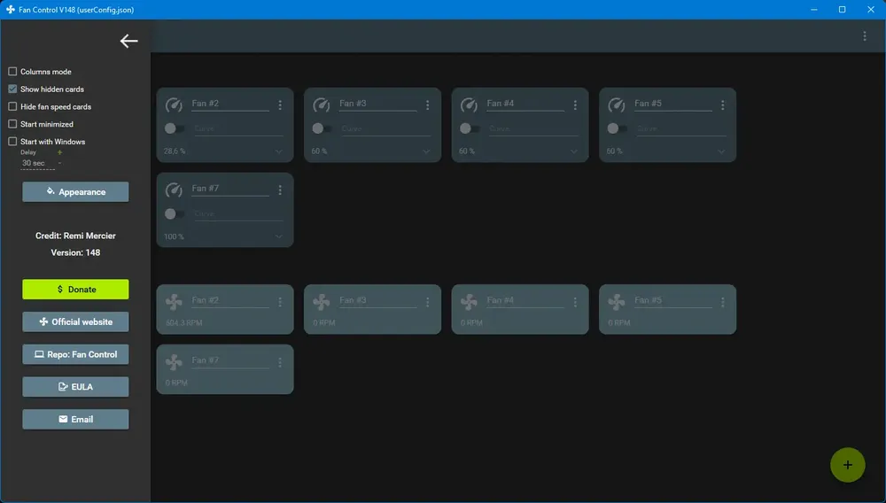Toggle the Start with Windows checkbox
Viewport: 886px width, 503px height.
12,142
